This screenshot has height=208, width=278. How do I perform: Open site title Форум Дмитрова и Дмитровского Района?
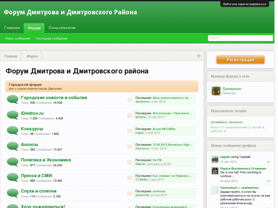(70, 12)
